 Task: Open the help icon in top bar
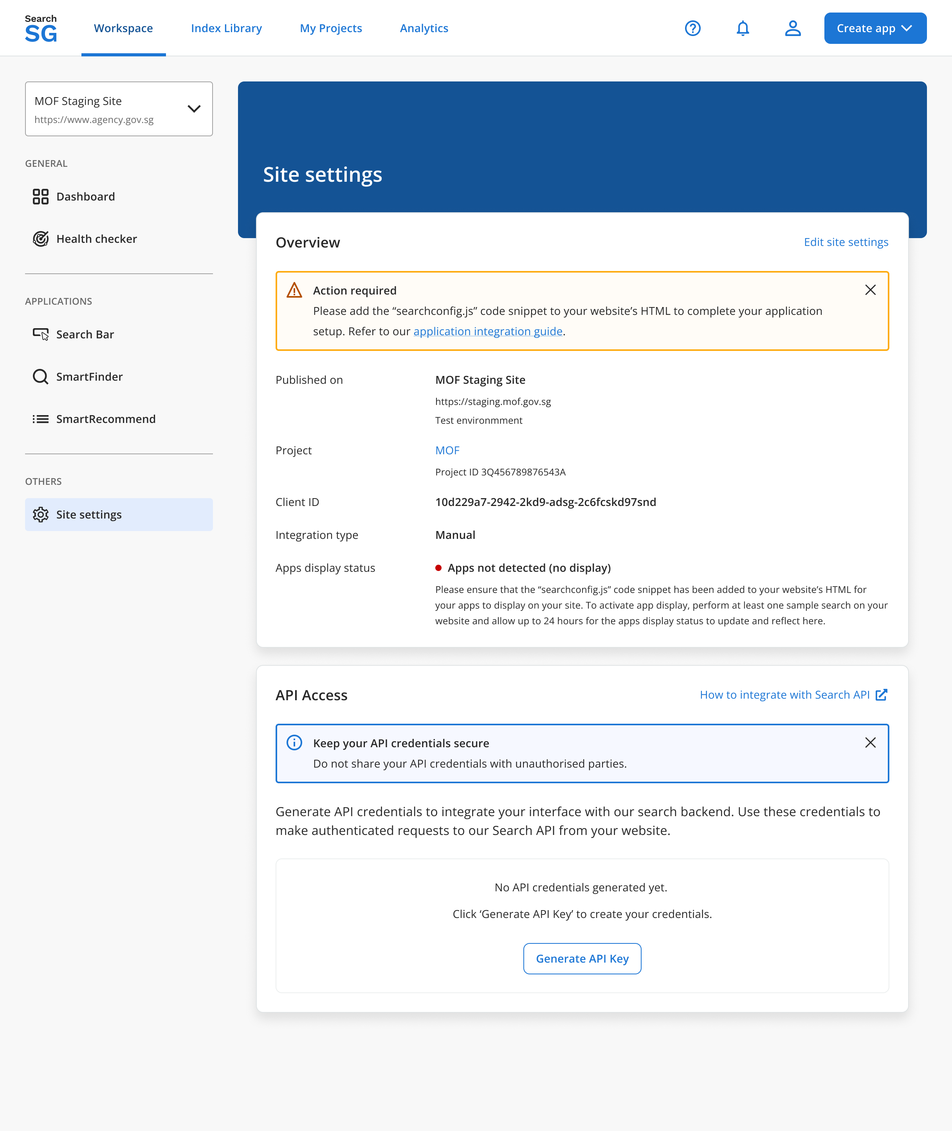click(692, 29)
